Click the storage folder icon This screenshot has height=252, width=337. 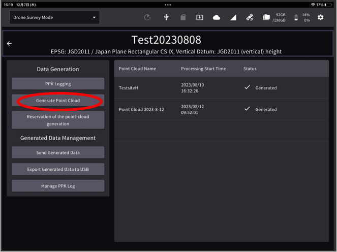[266, 17]
